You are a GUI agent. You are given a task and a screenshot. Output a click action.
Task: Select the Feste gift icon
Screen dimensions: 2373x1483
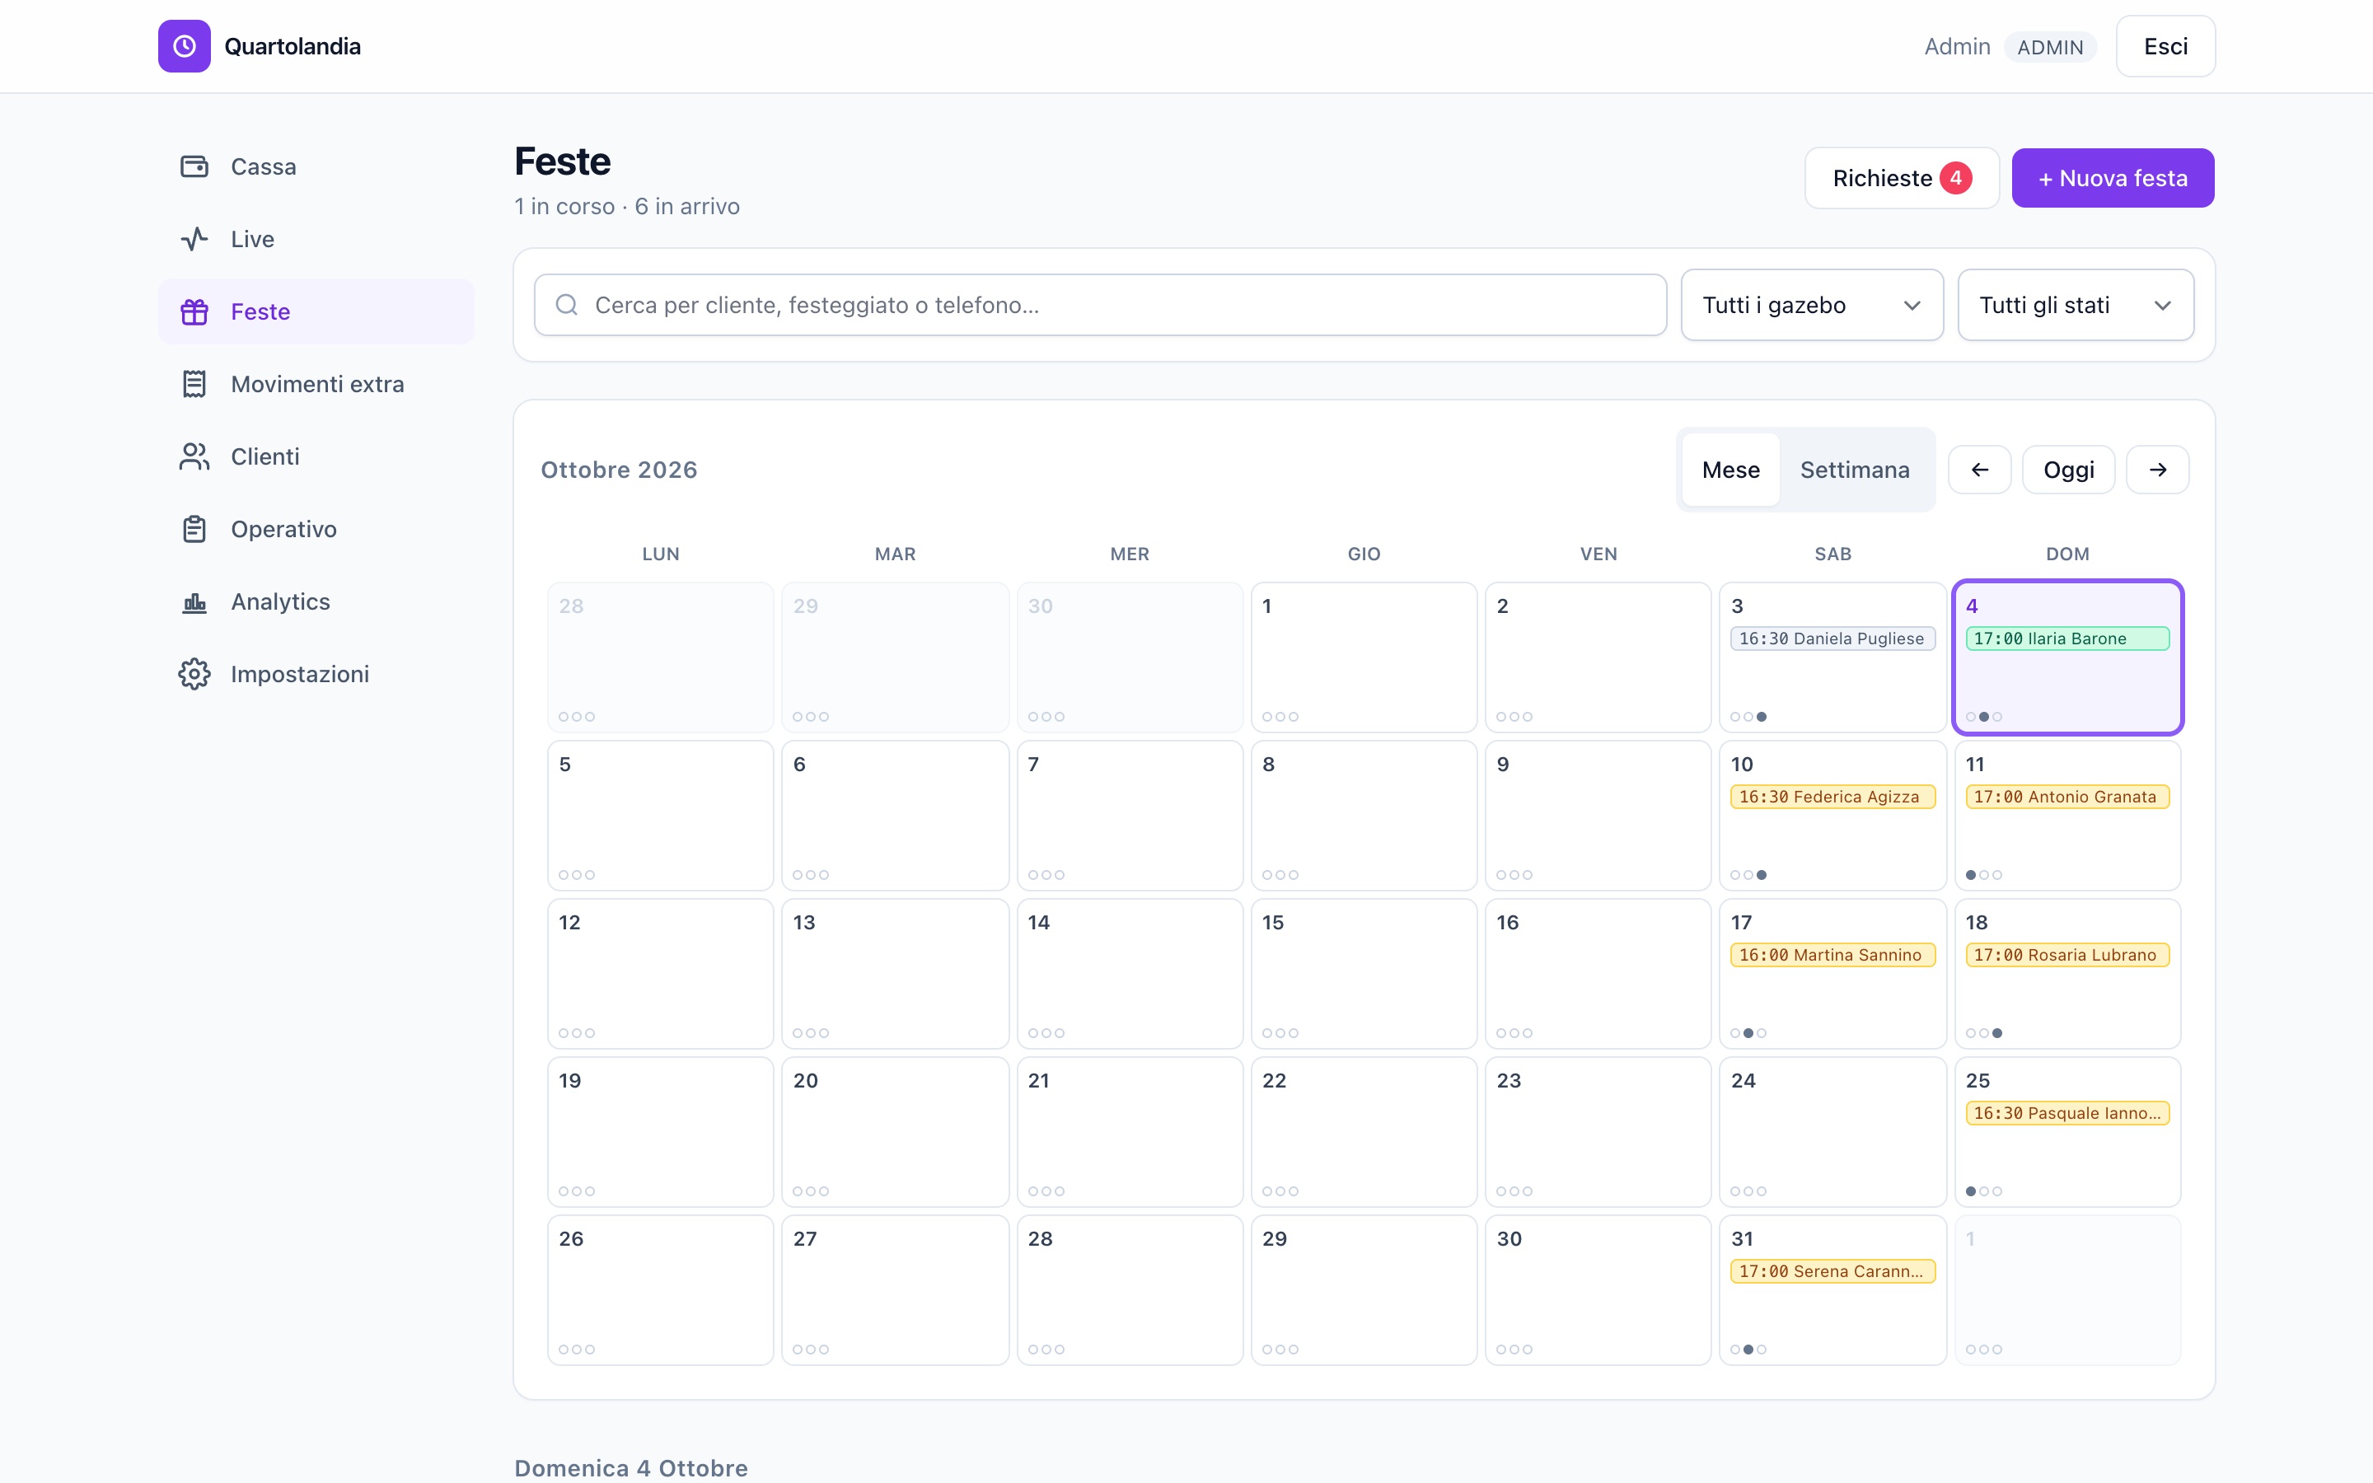194,312
